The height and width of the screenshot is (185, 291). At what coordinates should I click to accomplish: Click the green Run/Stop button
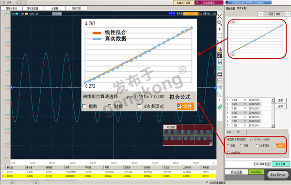pos(256,172)
